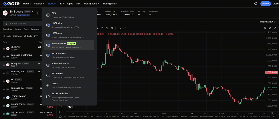Click the Deposit button
The height and width of the screenshot is (119, 279).
(x=265, y=4)
